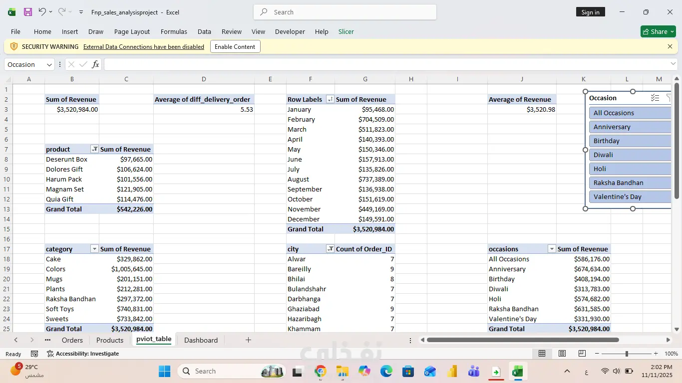
Task: Expand the category filter dropdown
Action: click(94, 249)
